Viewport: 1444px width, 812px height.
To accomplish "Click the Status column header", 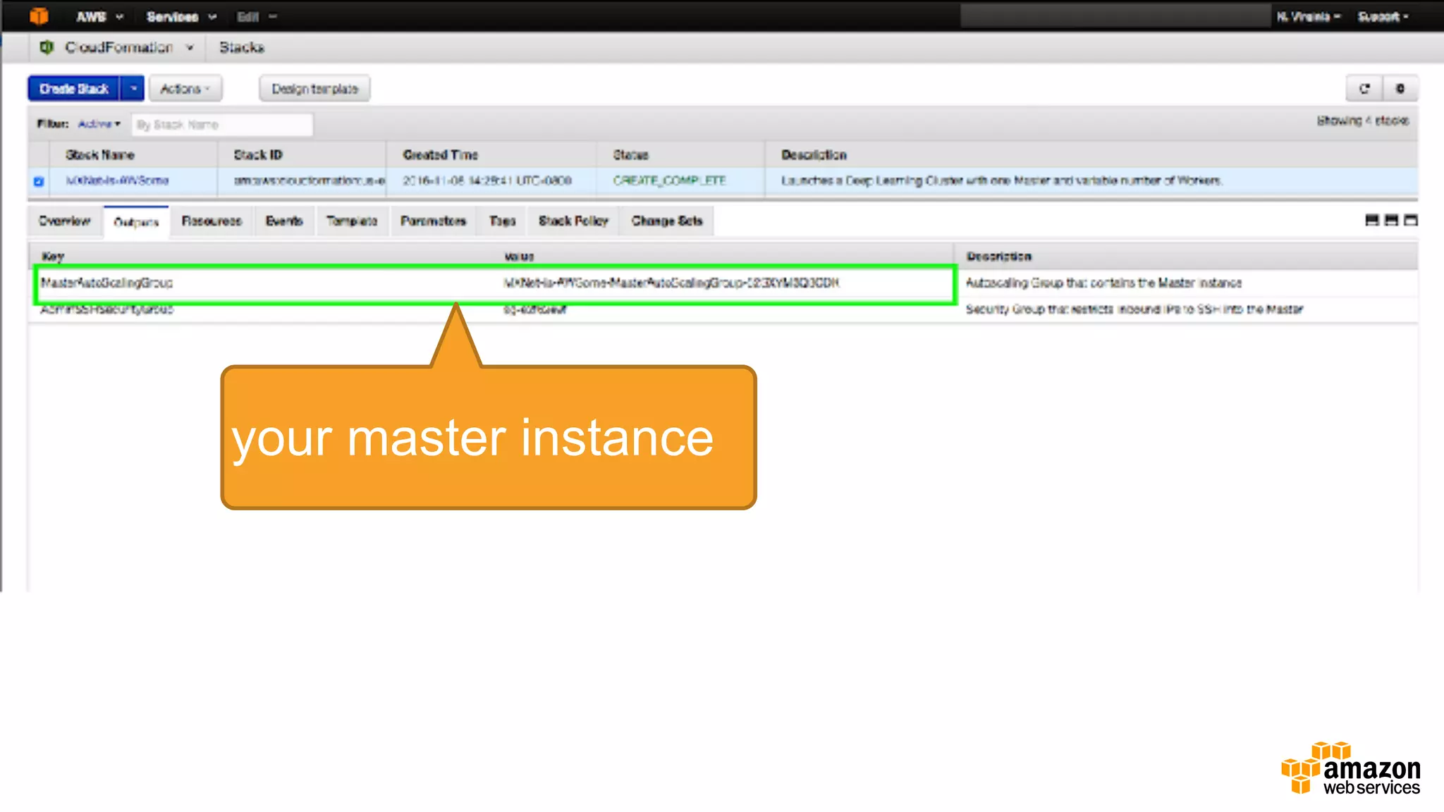I will 630,155.
